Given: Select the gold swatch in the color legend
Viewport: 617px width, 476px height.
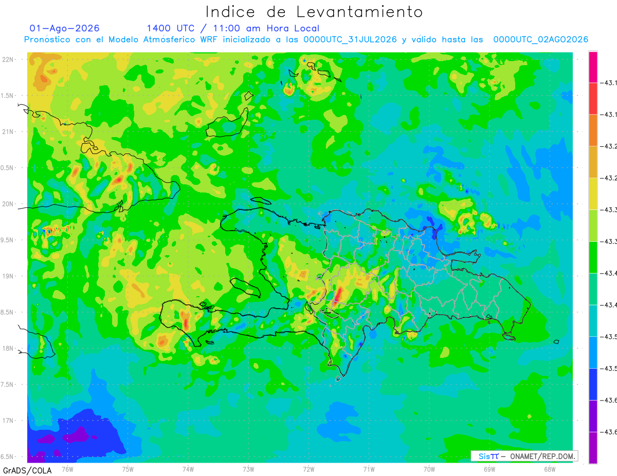Looking at the screenshot, I should coord(593,162).
